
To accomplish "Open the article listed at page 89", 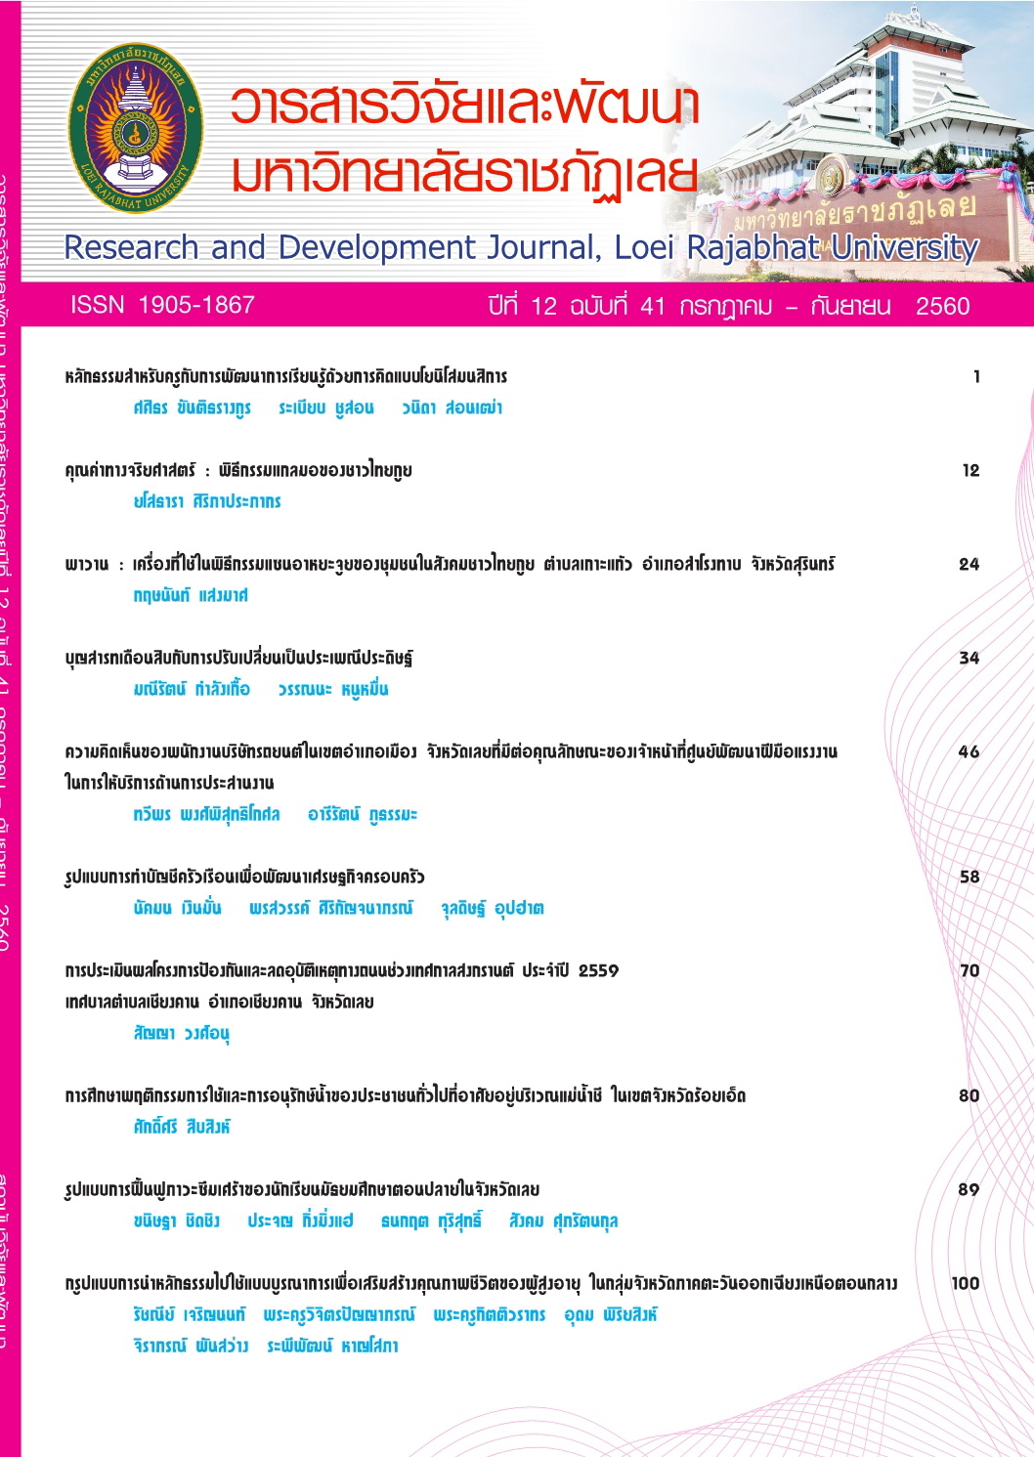I will [x=301, y=1189].
